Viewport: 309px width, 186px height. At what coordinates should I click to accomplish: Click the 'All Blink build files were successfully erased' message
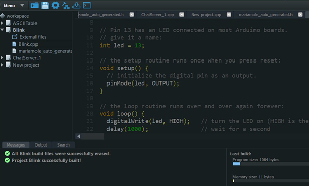point(61,154)
